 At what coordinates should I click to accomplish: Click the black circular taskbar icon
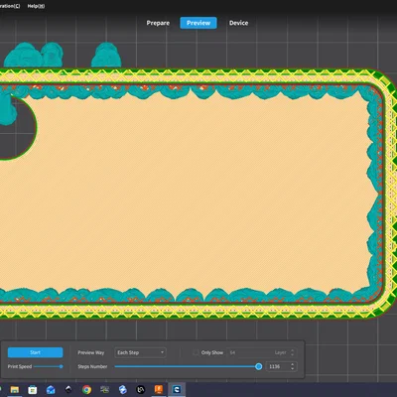point(141,390)
